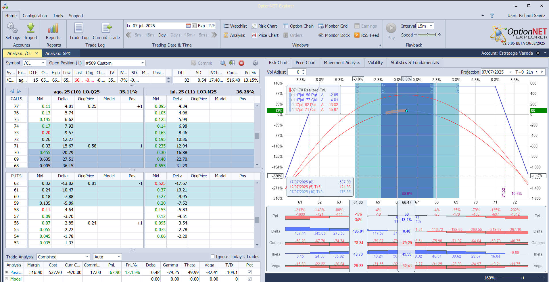
Task: Open the Account dropdown arrow
Action: click(545, 53)
